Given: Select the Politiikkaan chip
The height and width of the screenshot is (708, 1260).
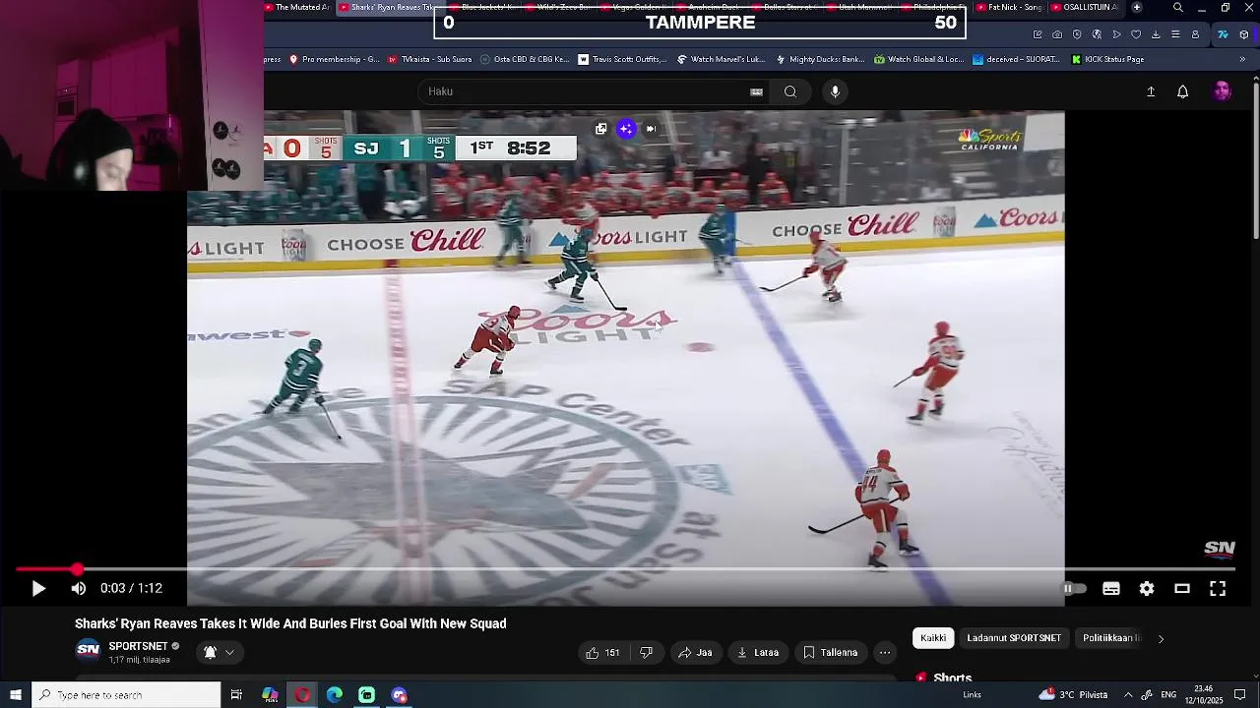Looking at the screenshot, I should [1111, 638].
